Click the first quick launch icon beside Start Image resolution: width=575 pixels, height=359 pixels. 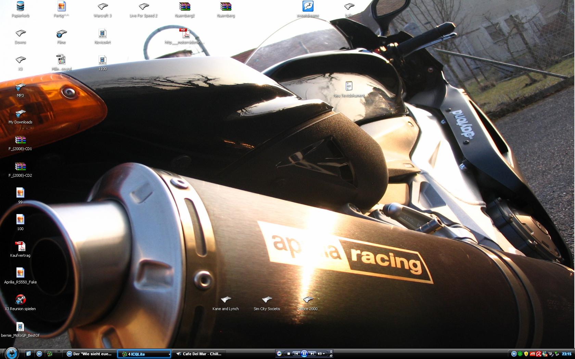tap(29, 354)
